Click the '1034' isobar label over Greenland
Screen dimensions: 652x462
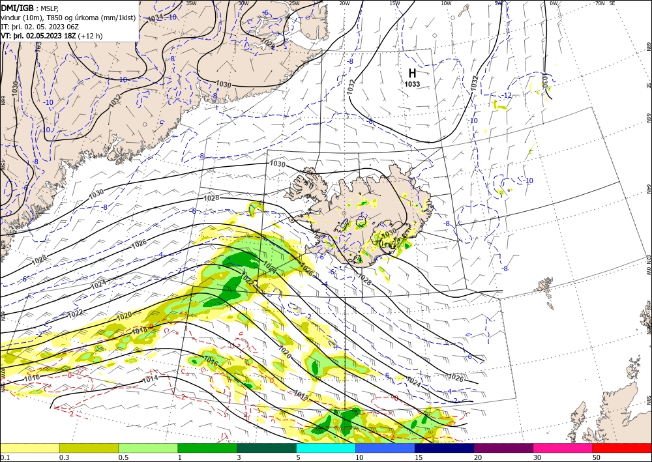point(156,18)
